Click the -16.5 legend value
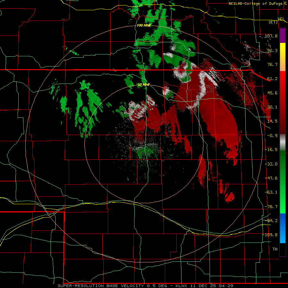The image size is (288, 288). pos(271,150)
